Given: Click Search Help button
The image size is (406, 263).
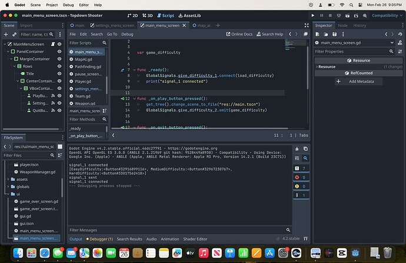Looking at the screenshot, I should pyautogui.click(x=270, y=34).
